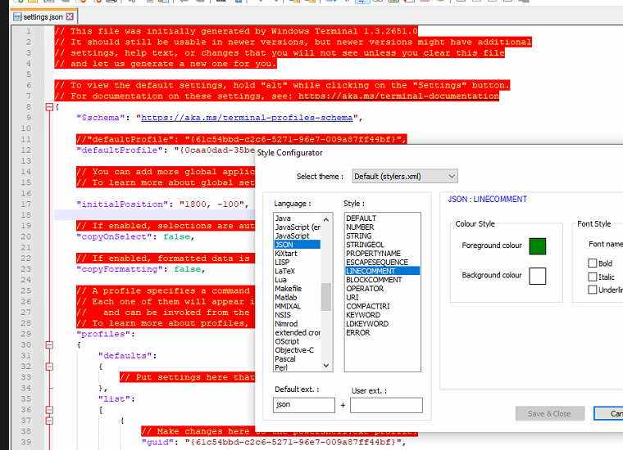Click the "profiles" key on line 29
The image size is (623, 450).
tap(103, 335)
